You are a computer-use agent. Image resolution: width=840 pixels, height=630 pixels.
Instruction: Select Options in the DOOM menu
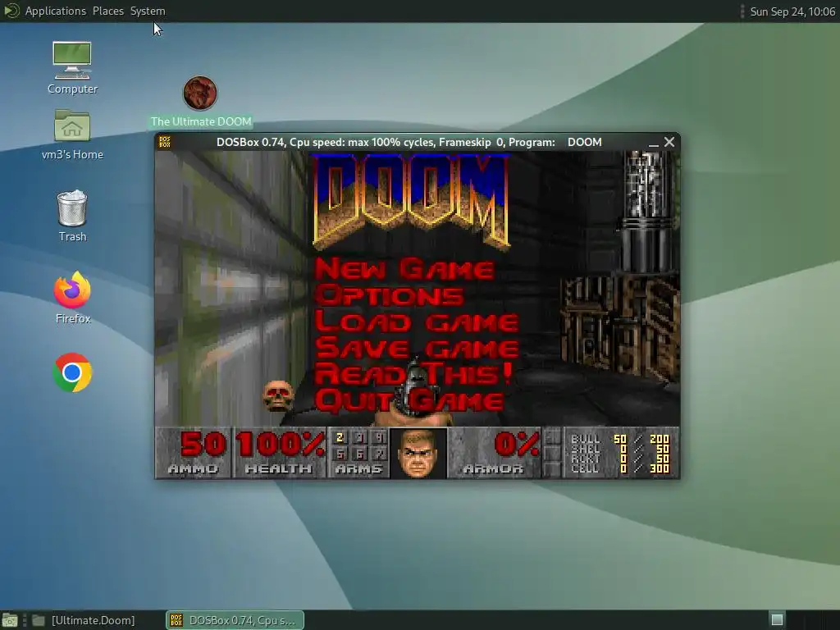tap(390, 295)
